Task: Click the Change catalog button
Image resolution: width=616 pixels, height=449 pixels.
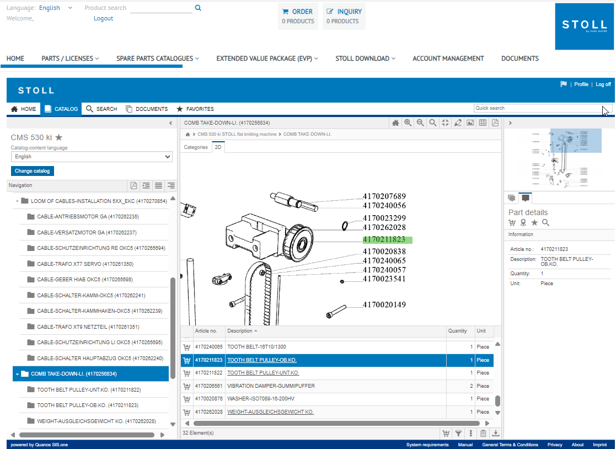Action: point(32,171)
